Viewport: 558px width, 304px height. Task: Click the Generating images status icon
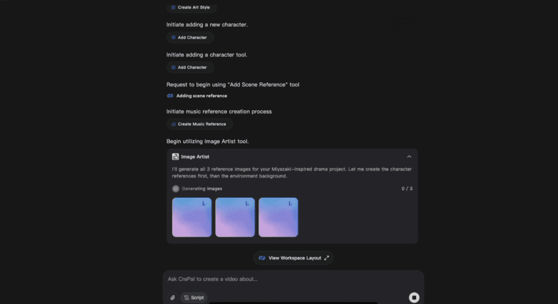point(175,189)
